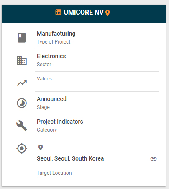The height and width of the screenshot is (189, 169).
Task: Click the Target Location label
Action: (54, 173)
